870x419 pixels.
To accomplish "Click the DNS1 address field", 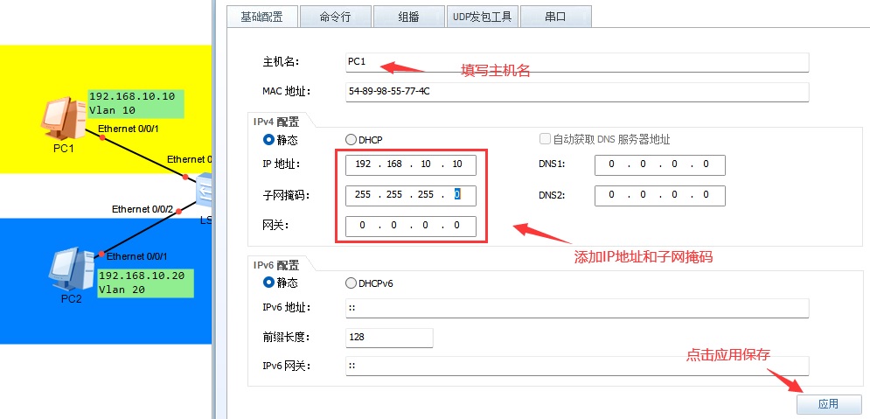I will click(x=659, y=164).
